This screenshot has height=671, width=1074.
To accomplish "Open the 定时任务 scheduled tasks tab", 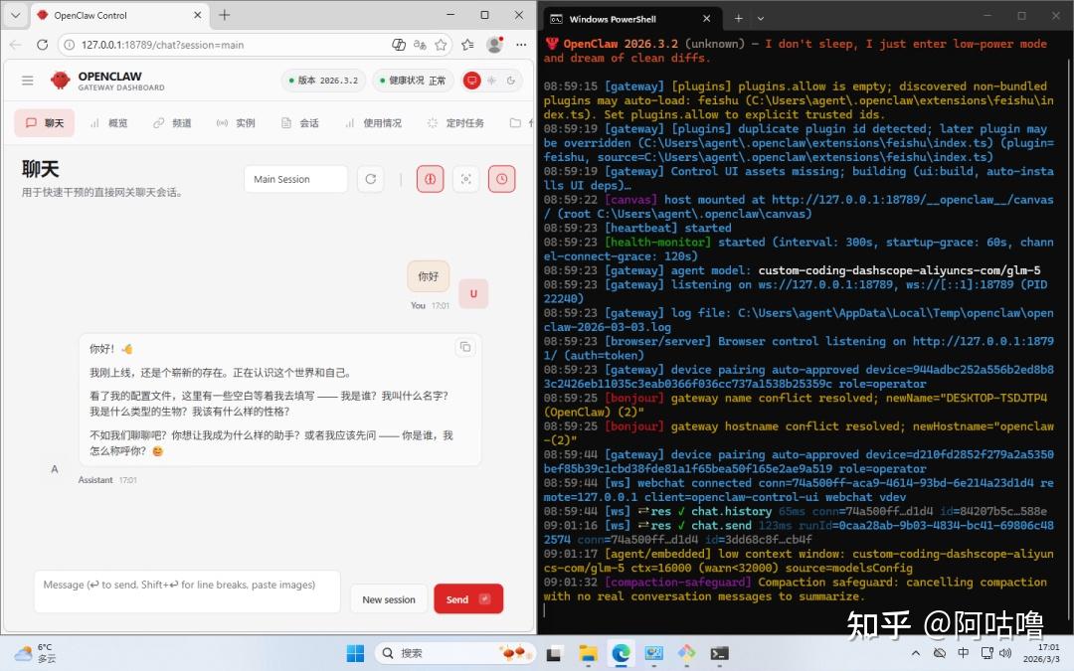I will pos(456,123).
